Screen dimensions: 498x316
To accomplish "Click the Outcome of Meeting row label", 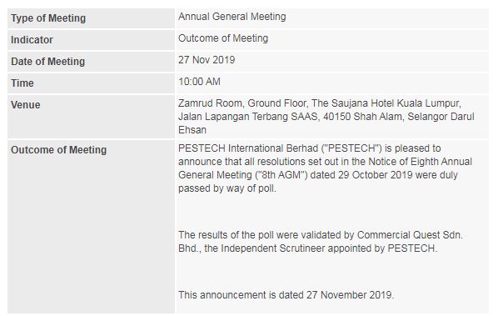I will point(59,150).
